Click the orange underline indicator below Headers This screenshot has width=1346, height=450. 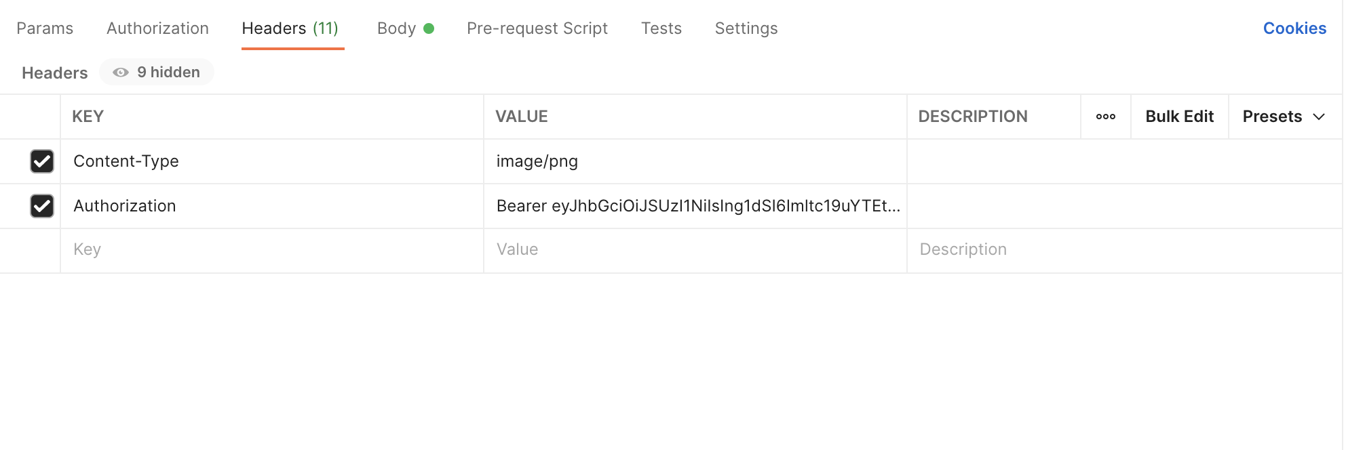pyautogui.click(x=292, y=47)
